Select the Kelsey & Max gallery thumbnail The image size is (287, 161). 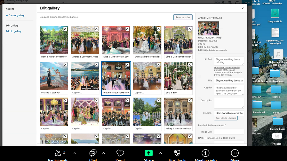click(178, 112)
